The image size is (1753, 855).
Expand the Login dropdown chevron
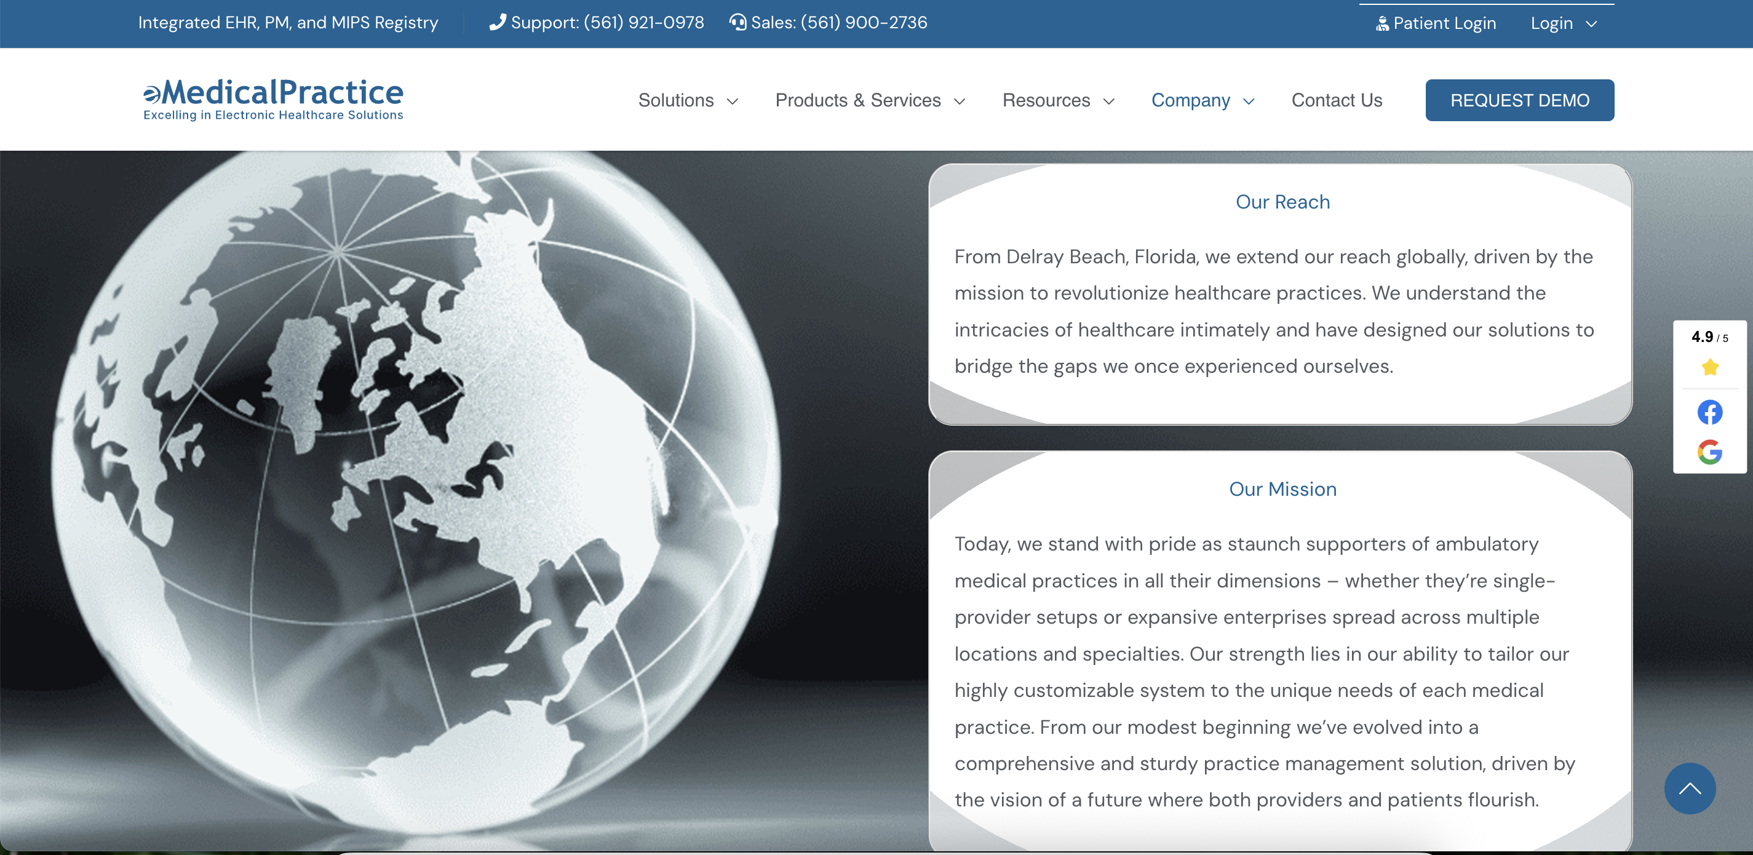[1591, 24]
